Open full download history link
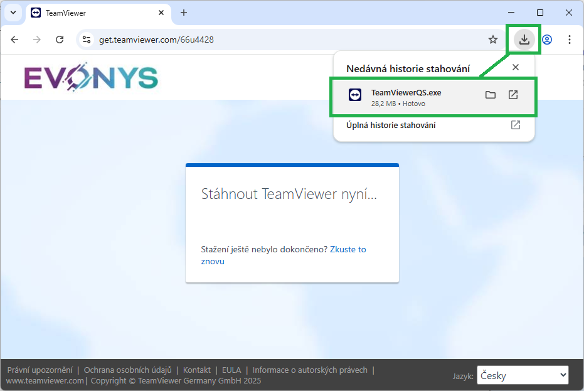Image resolution: width=584 pixels, height=391 pixels. tap(391, 126)
